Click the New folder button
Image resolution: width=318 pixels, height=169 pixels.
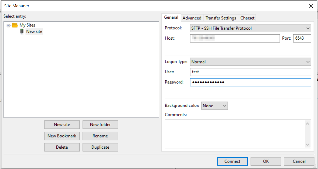click(x=100, y=125)
